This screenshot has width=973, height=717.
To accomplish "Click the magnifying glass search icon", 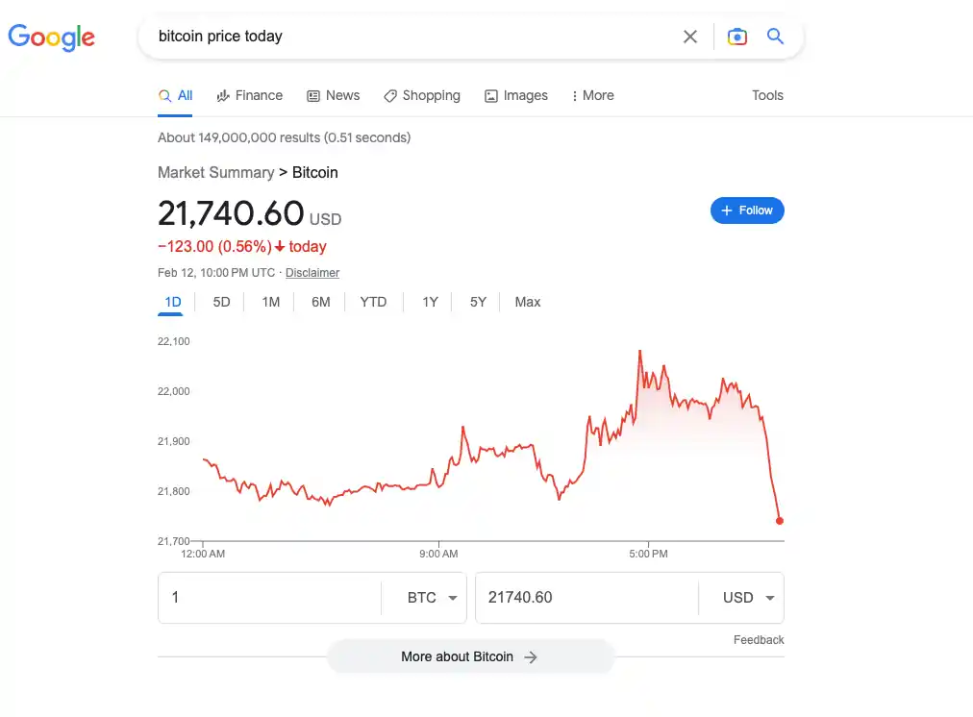I will click(x=775, y=37).
